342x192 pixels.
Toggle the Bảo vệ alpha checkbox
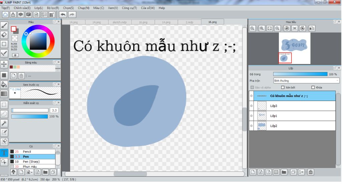(252, 88)
